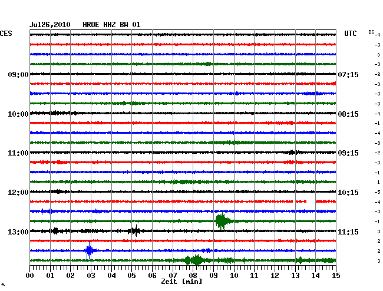Viewport: 383px width, 291px height.
Task: Click x-axis minute label 10
Action: (234, 276)
